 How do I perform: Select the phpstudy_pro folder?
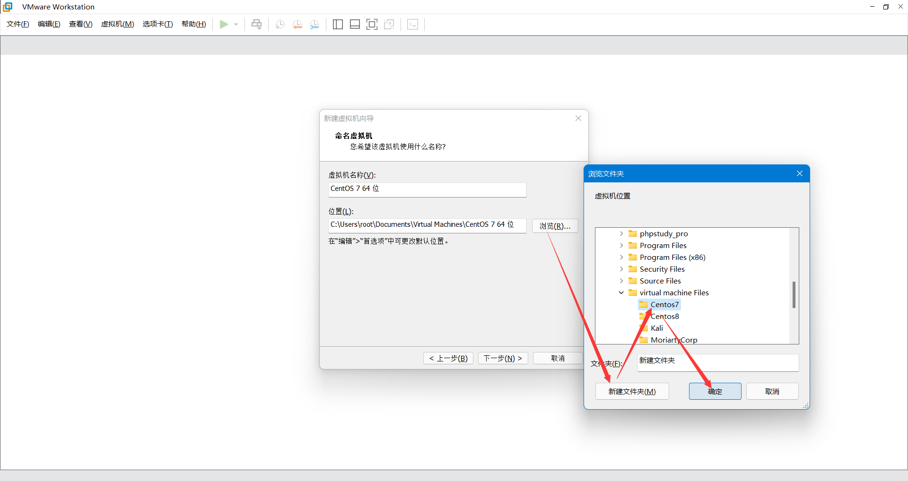[x=658, y=233]
